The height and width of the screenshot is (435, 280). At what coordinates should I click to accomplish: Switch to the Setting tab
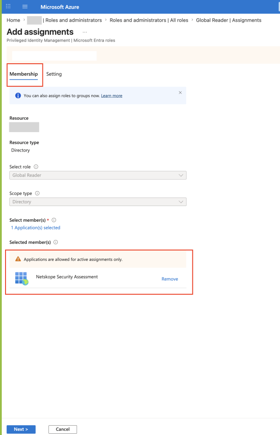coord(54,74)
